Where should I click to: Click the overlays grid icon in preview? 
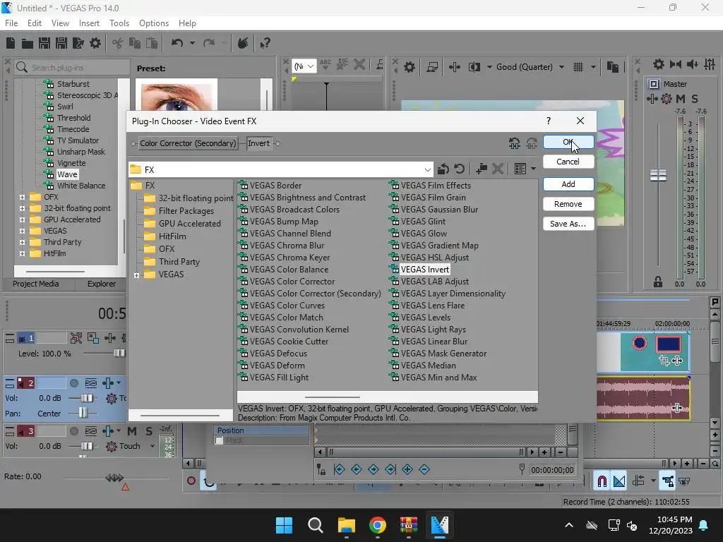578,67
